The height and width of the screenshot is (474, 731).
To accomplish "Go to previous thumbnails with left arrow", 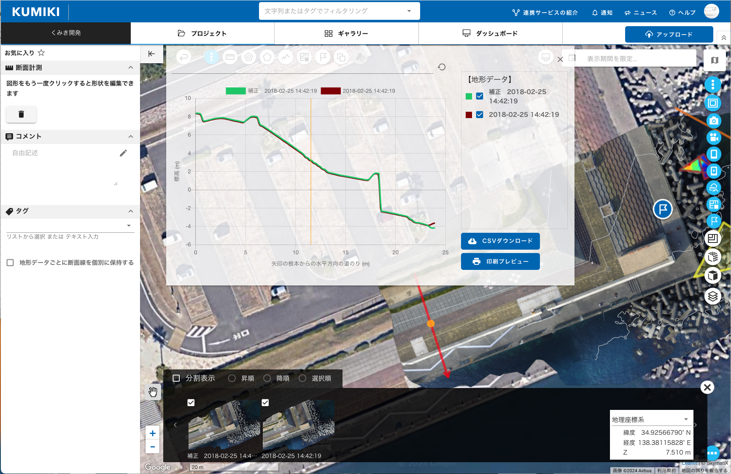I will 175,425.
